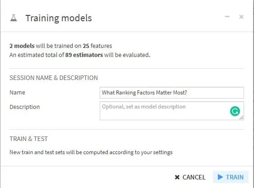Screen dimensions: 254x188
Task: Click the flask icon beside Training models
Action: [14, 18]
